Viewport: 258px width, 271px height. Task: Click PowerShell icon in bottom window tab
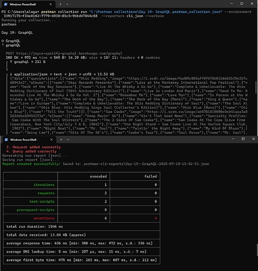pyautogui.click(x=7, y=140)
